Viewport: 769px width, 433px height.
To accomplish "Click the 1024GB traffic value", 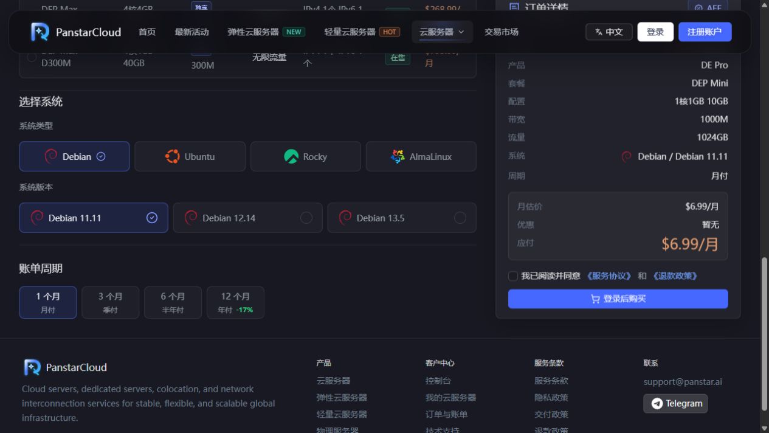I will coord(712,137).
